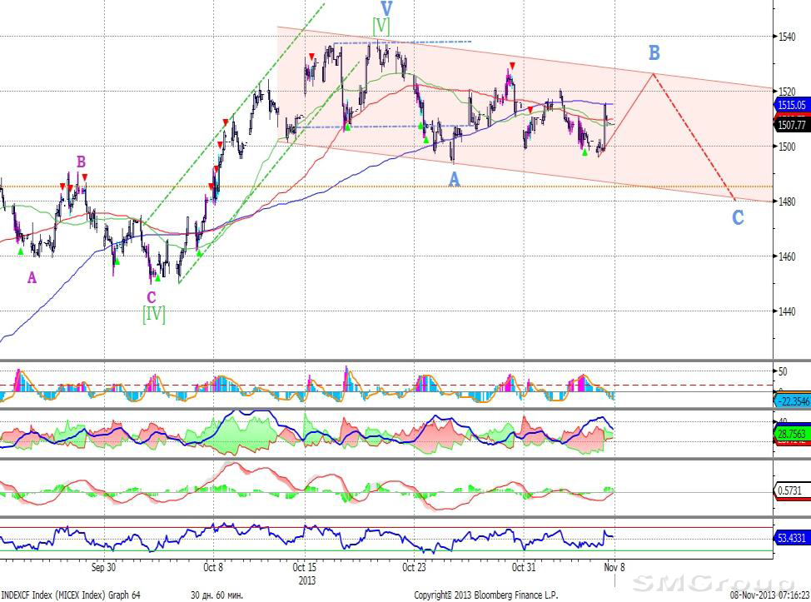Click the 1507.77 last price tag
811x602 pixels.
pos(791,125)
